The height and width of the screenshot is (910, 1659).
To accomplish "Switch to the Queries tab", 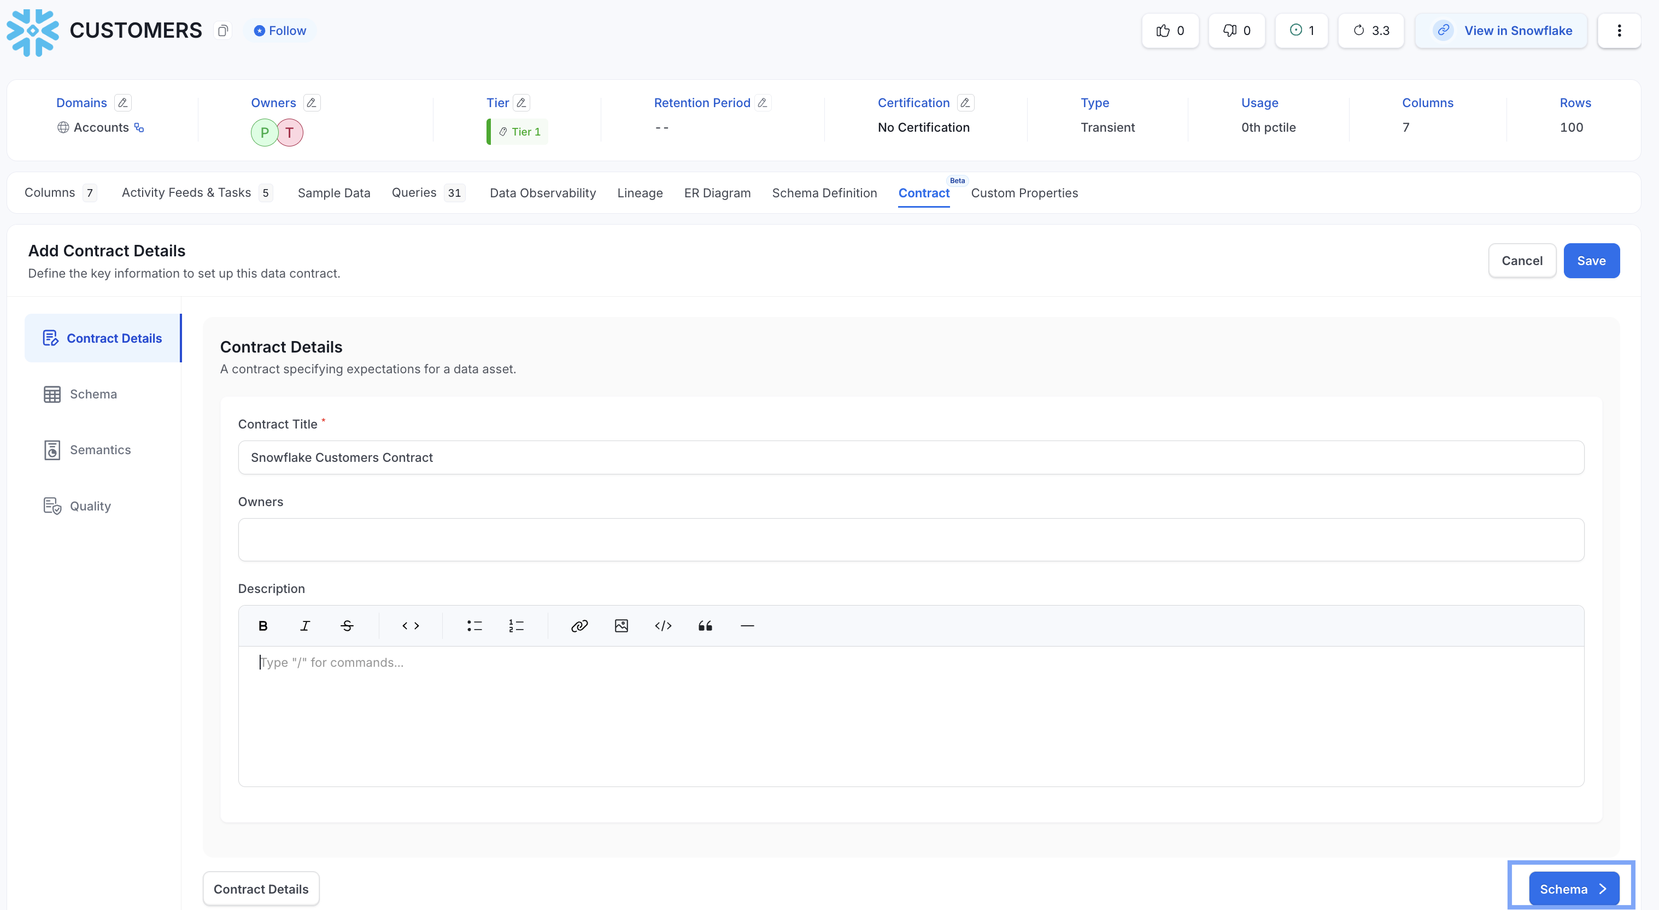I will [428, 192].
